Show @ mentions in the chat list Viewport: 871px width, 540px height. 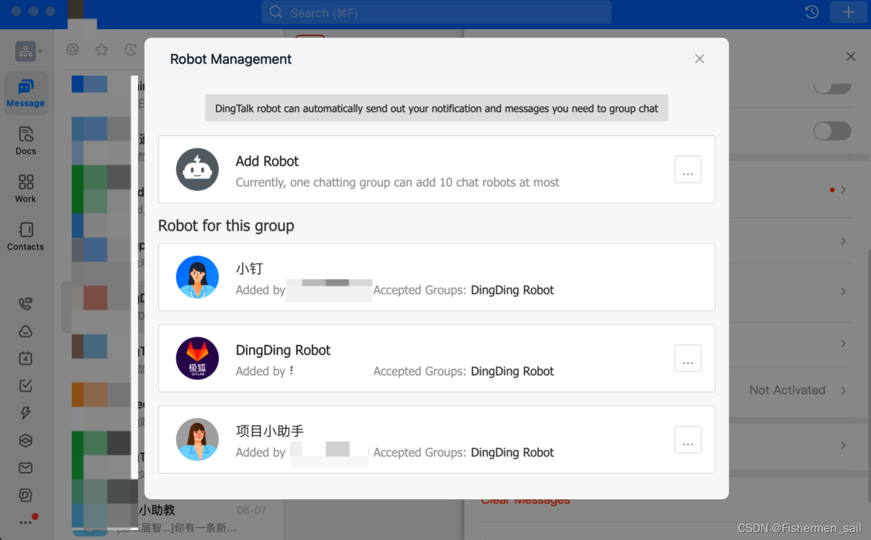pos(73,50)
